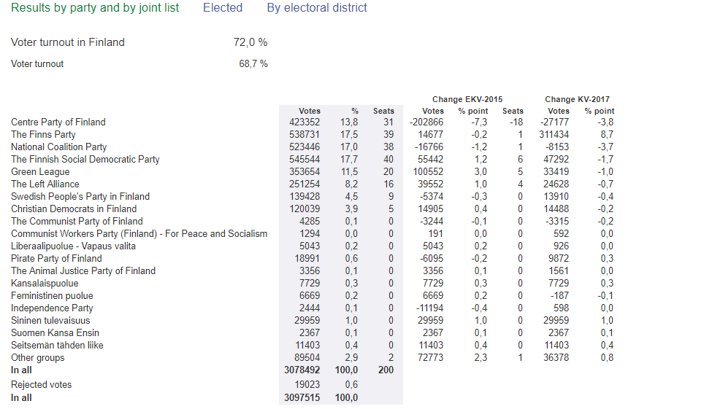The image size is (704, 409).
Task: Click the Seats column header in shaded area
Action: click(383, 112)
